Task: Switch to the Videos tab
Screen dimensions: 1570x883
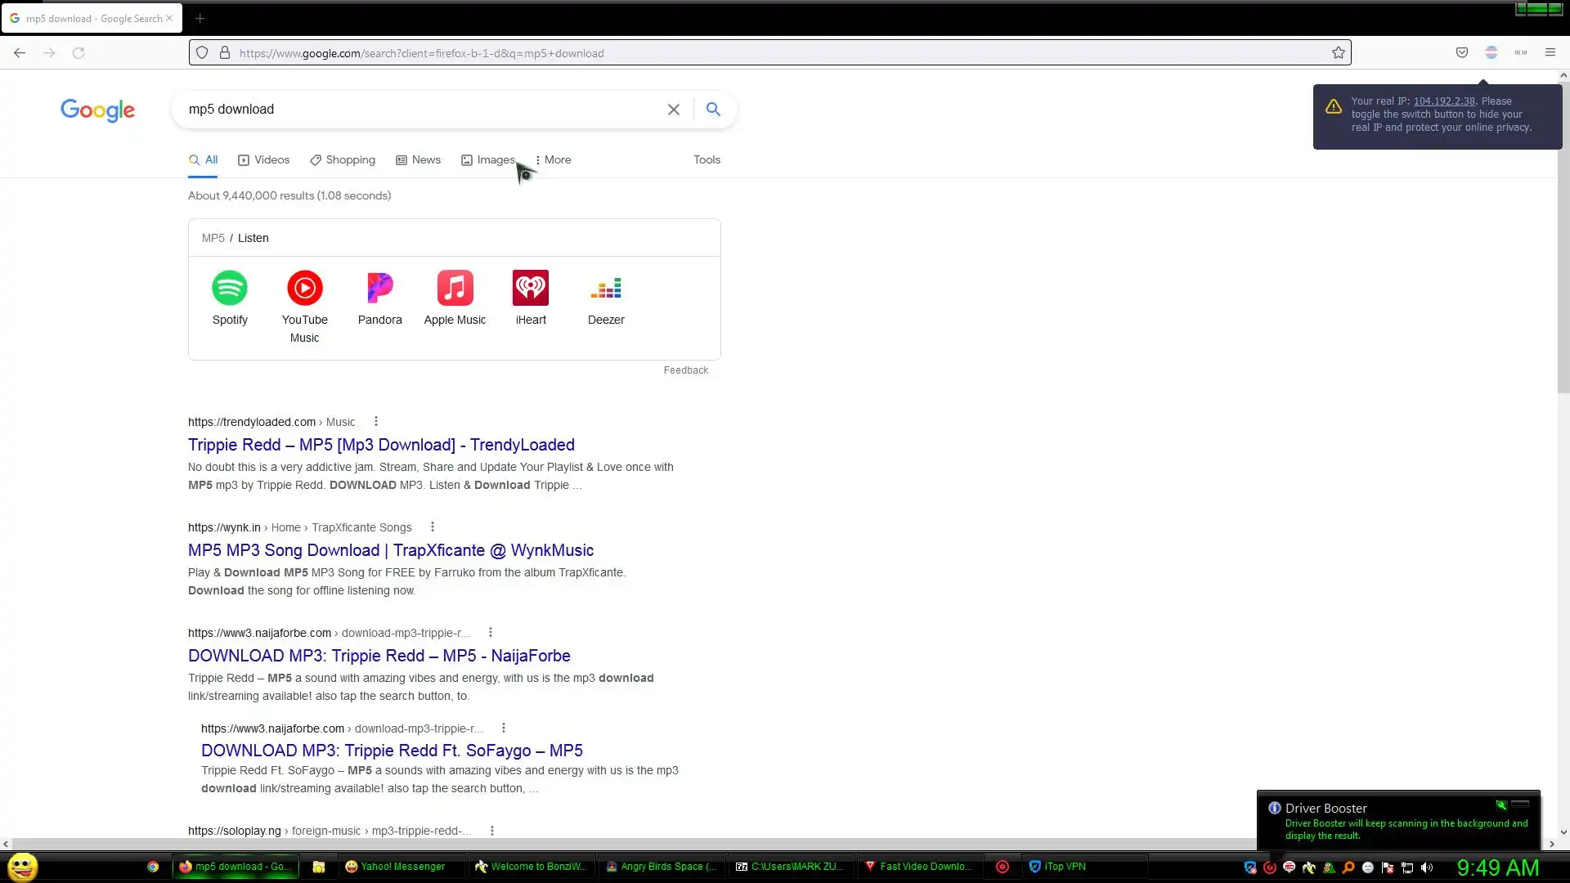Action: (x=263, y=160)
